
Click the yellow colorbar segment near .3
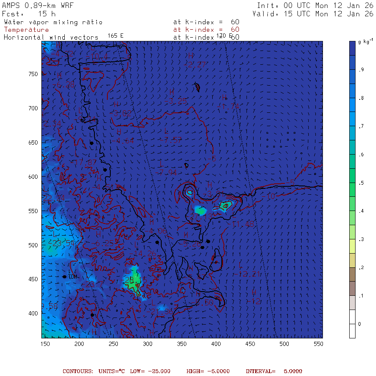(x=352, y=246)
